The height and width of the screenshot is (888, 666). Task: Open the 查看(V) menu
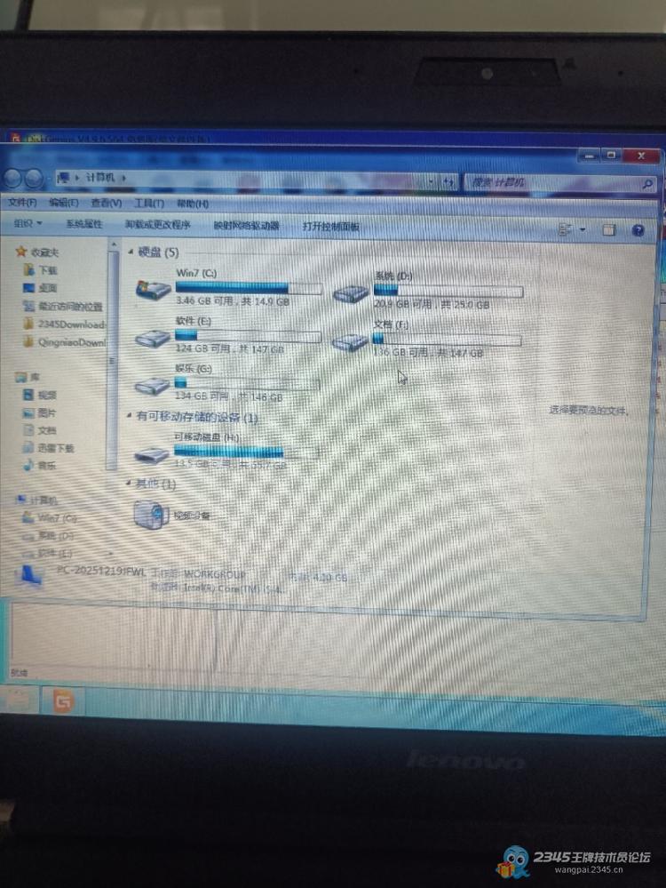click(106, 203)
